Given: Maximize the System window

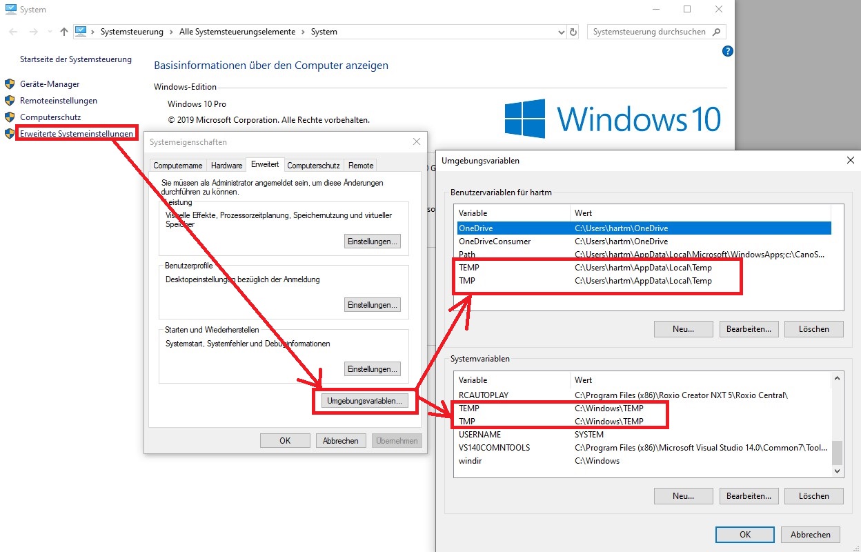Looking at the screenshot, I should pos(687,10).
